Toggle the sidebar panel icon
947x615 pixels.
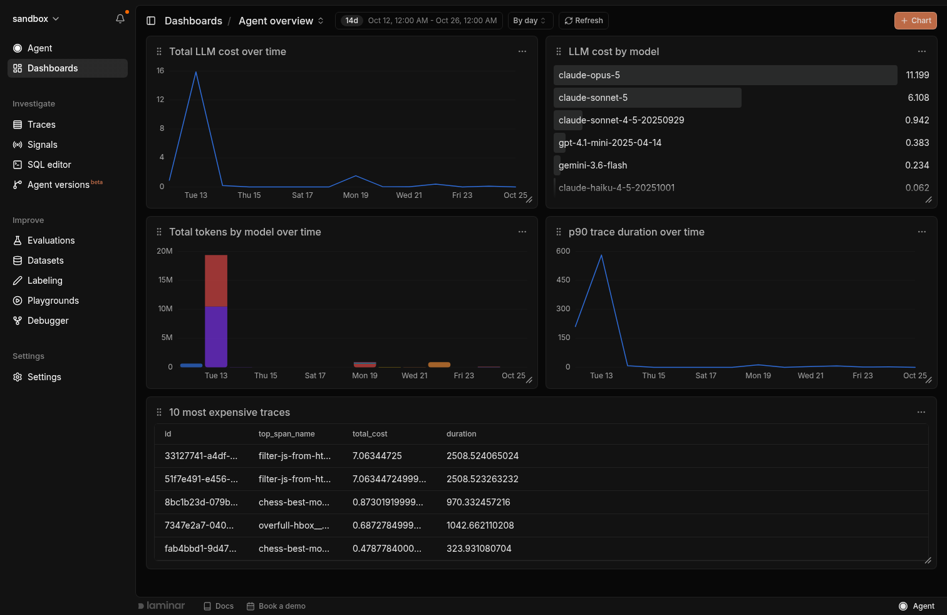click(151, 21)
